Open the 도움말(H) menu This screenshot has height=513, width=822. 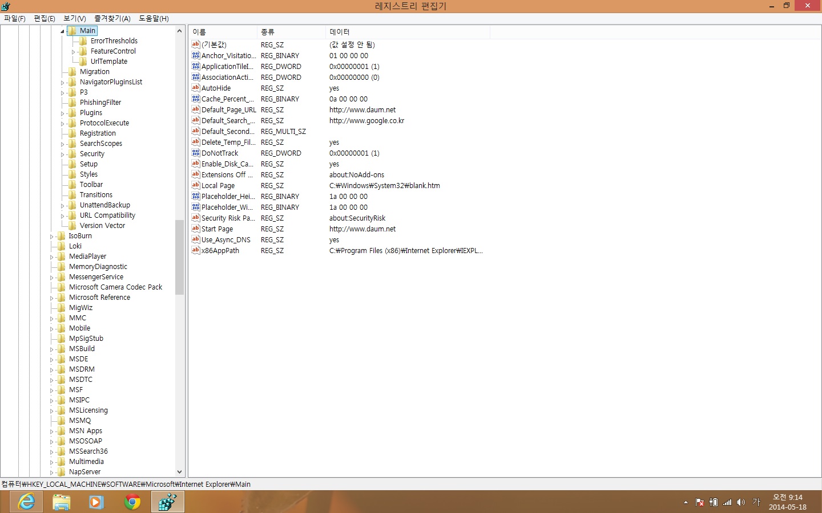(154, 18)
